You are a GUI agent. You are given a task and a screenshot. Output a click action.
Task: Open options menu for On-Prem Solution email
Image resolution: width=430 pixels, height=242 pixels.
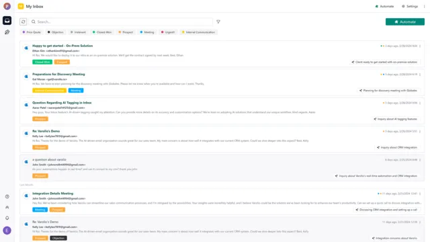pos(420,46)
